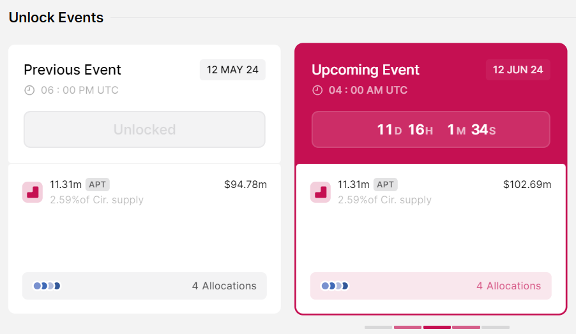This screenshot has height=334, width=576.
Task: Click the countdown timer box
Action: pyautogui.click(x=430, y=130)
